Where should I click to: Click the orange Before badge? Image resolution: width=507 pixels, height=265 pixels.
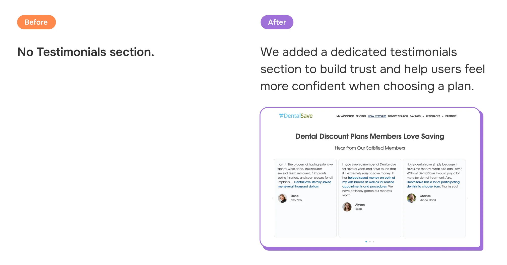[36, 22]
